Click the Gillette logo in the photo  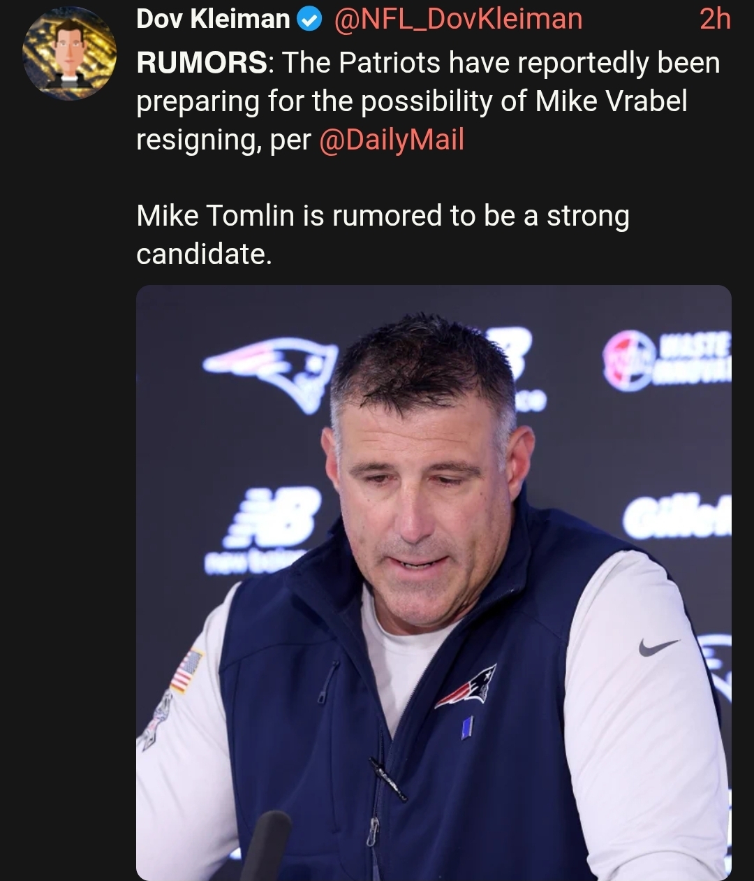(x=677, y=518)
